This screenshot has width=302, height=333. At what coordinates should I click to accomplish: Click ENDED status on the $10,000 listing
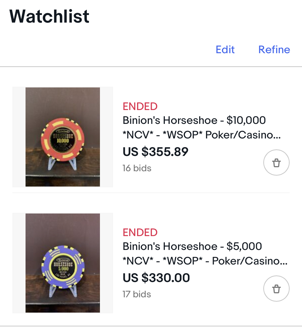coord(140,106)
